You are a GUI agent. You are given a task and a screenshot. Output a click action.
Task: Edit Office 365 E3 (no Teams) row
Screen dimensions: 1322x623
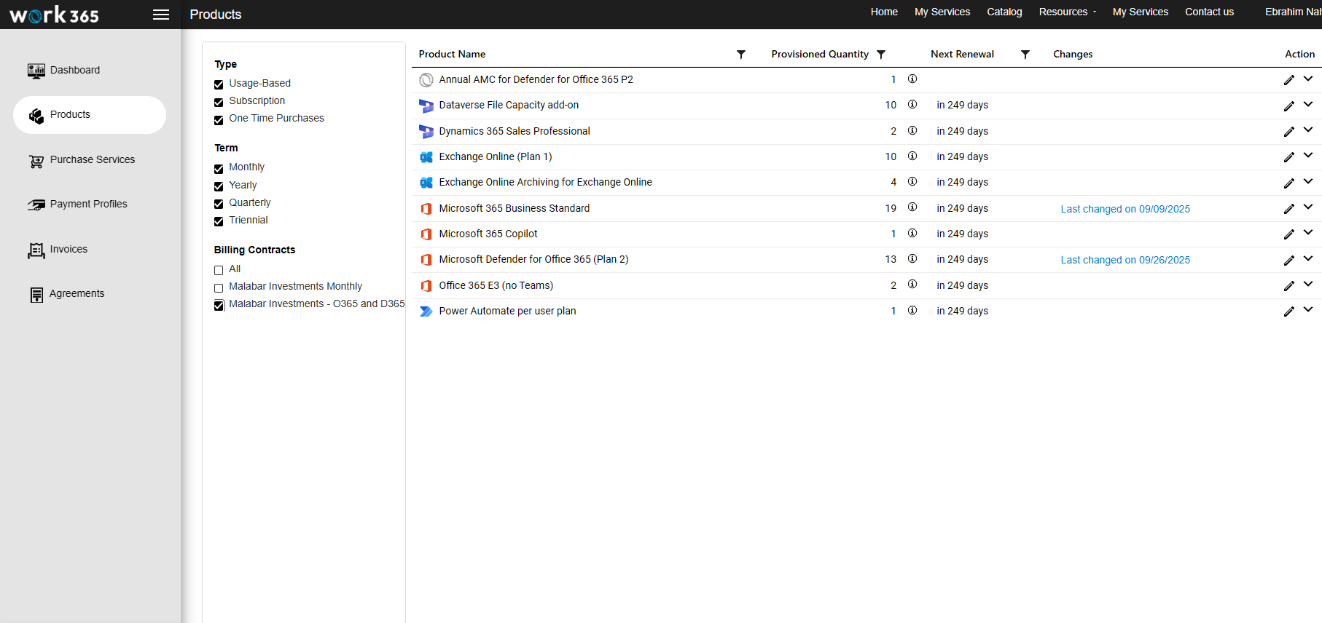pyautogui.click(x=1289, y=286)
